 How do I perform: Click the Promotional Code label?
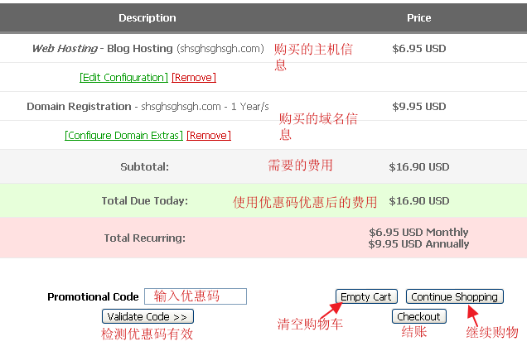(x=93, y=296)
